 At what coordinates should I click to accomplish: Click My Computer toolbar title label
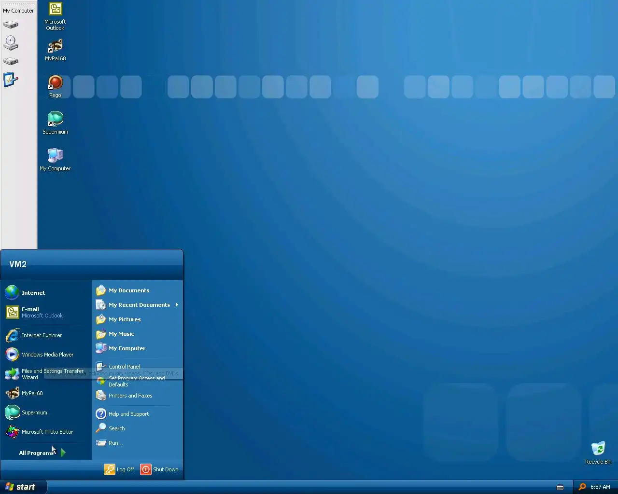pyautogui.click(x=18, y=11)
